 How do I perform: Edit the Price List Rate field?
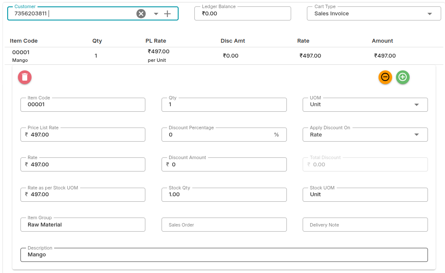click(83, 135)
